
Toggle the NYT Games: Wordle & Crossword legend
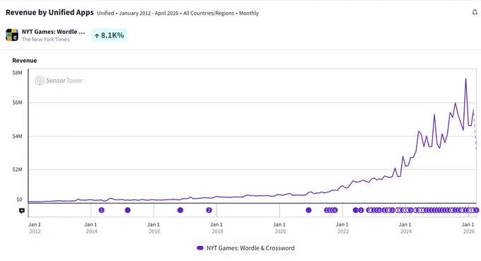pyautogui.click(x=245, y=248)
